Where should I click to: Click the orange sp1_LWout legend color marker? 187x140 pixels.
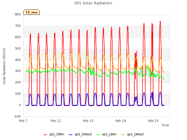coord(123,135)
